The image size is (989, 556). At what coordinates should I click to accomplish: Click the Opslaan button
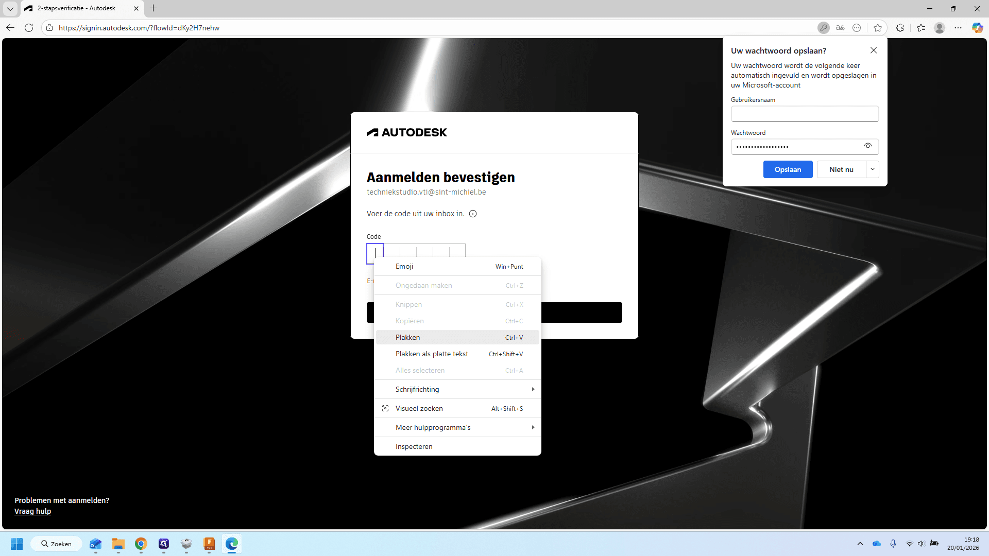[x=788, y=169]
